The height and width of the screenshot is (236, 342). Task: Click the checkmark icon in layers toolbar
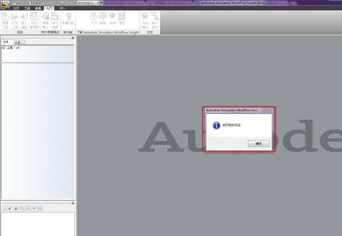(x=10, y=209)
